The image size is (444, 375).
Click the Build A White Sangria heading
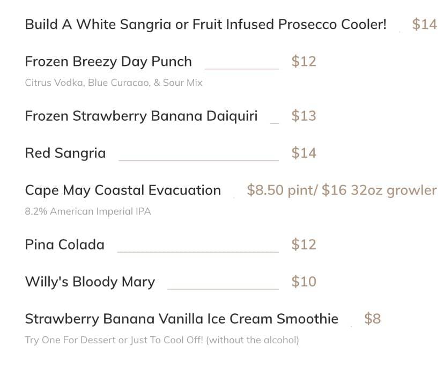[205, 25]
